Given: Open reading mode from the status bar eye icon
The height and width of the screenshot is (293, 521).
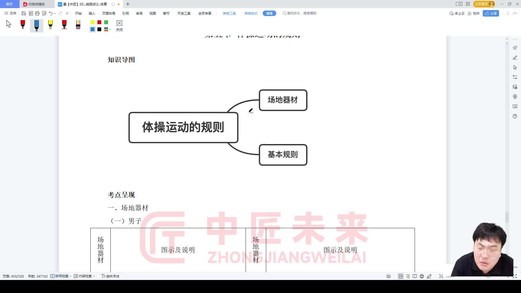Looking at the screenshot, I should tap(389, 276).
